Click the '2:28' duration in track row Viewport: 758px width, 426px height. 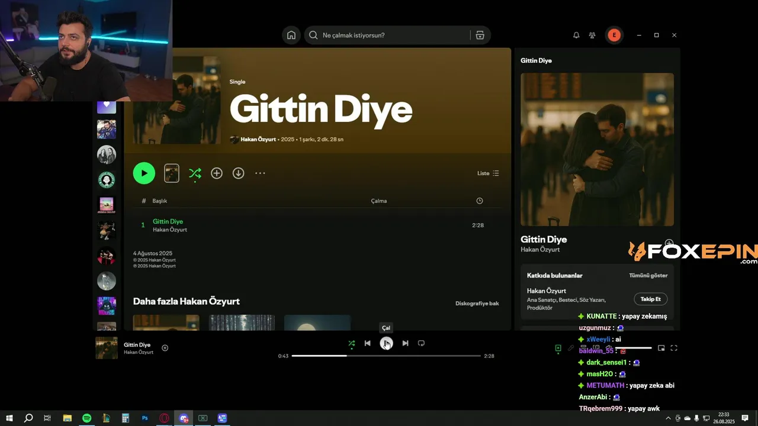point(478,225)
